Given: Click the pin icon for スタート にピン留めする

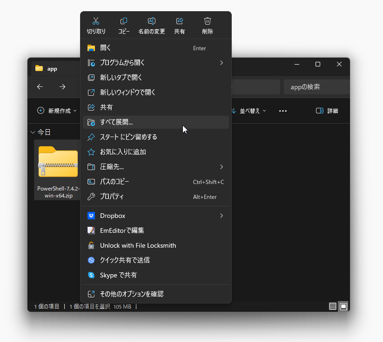Looking at the screenshot, I should (91, 137).
